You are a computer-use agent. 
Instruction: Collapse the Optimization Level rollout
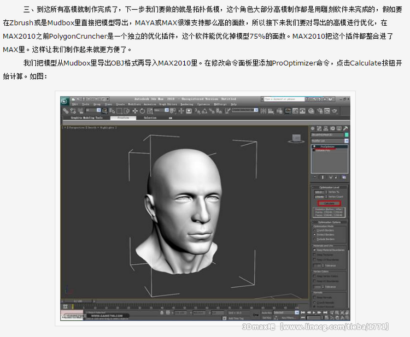click(329, 187)
